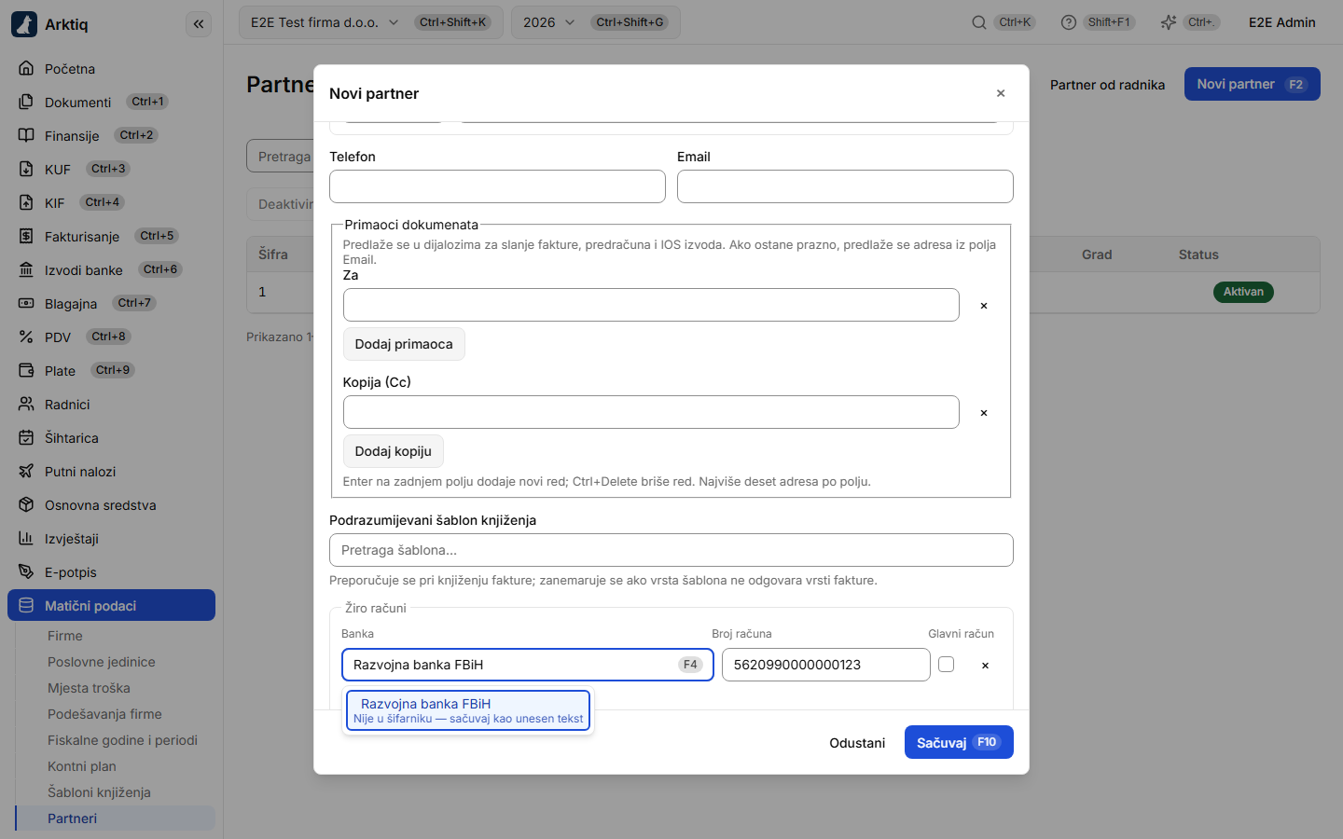The image size is (1343, 839).
Task: Click Sačuvaj to save the partner
Action: coord(959,742)
